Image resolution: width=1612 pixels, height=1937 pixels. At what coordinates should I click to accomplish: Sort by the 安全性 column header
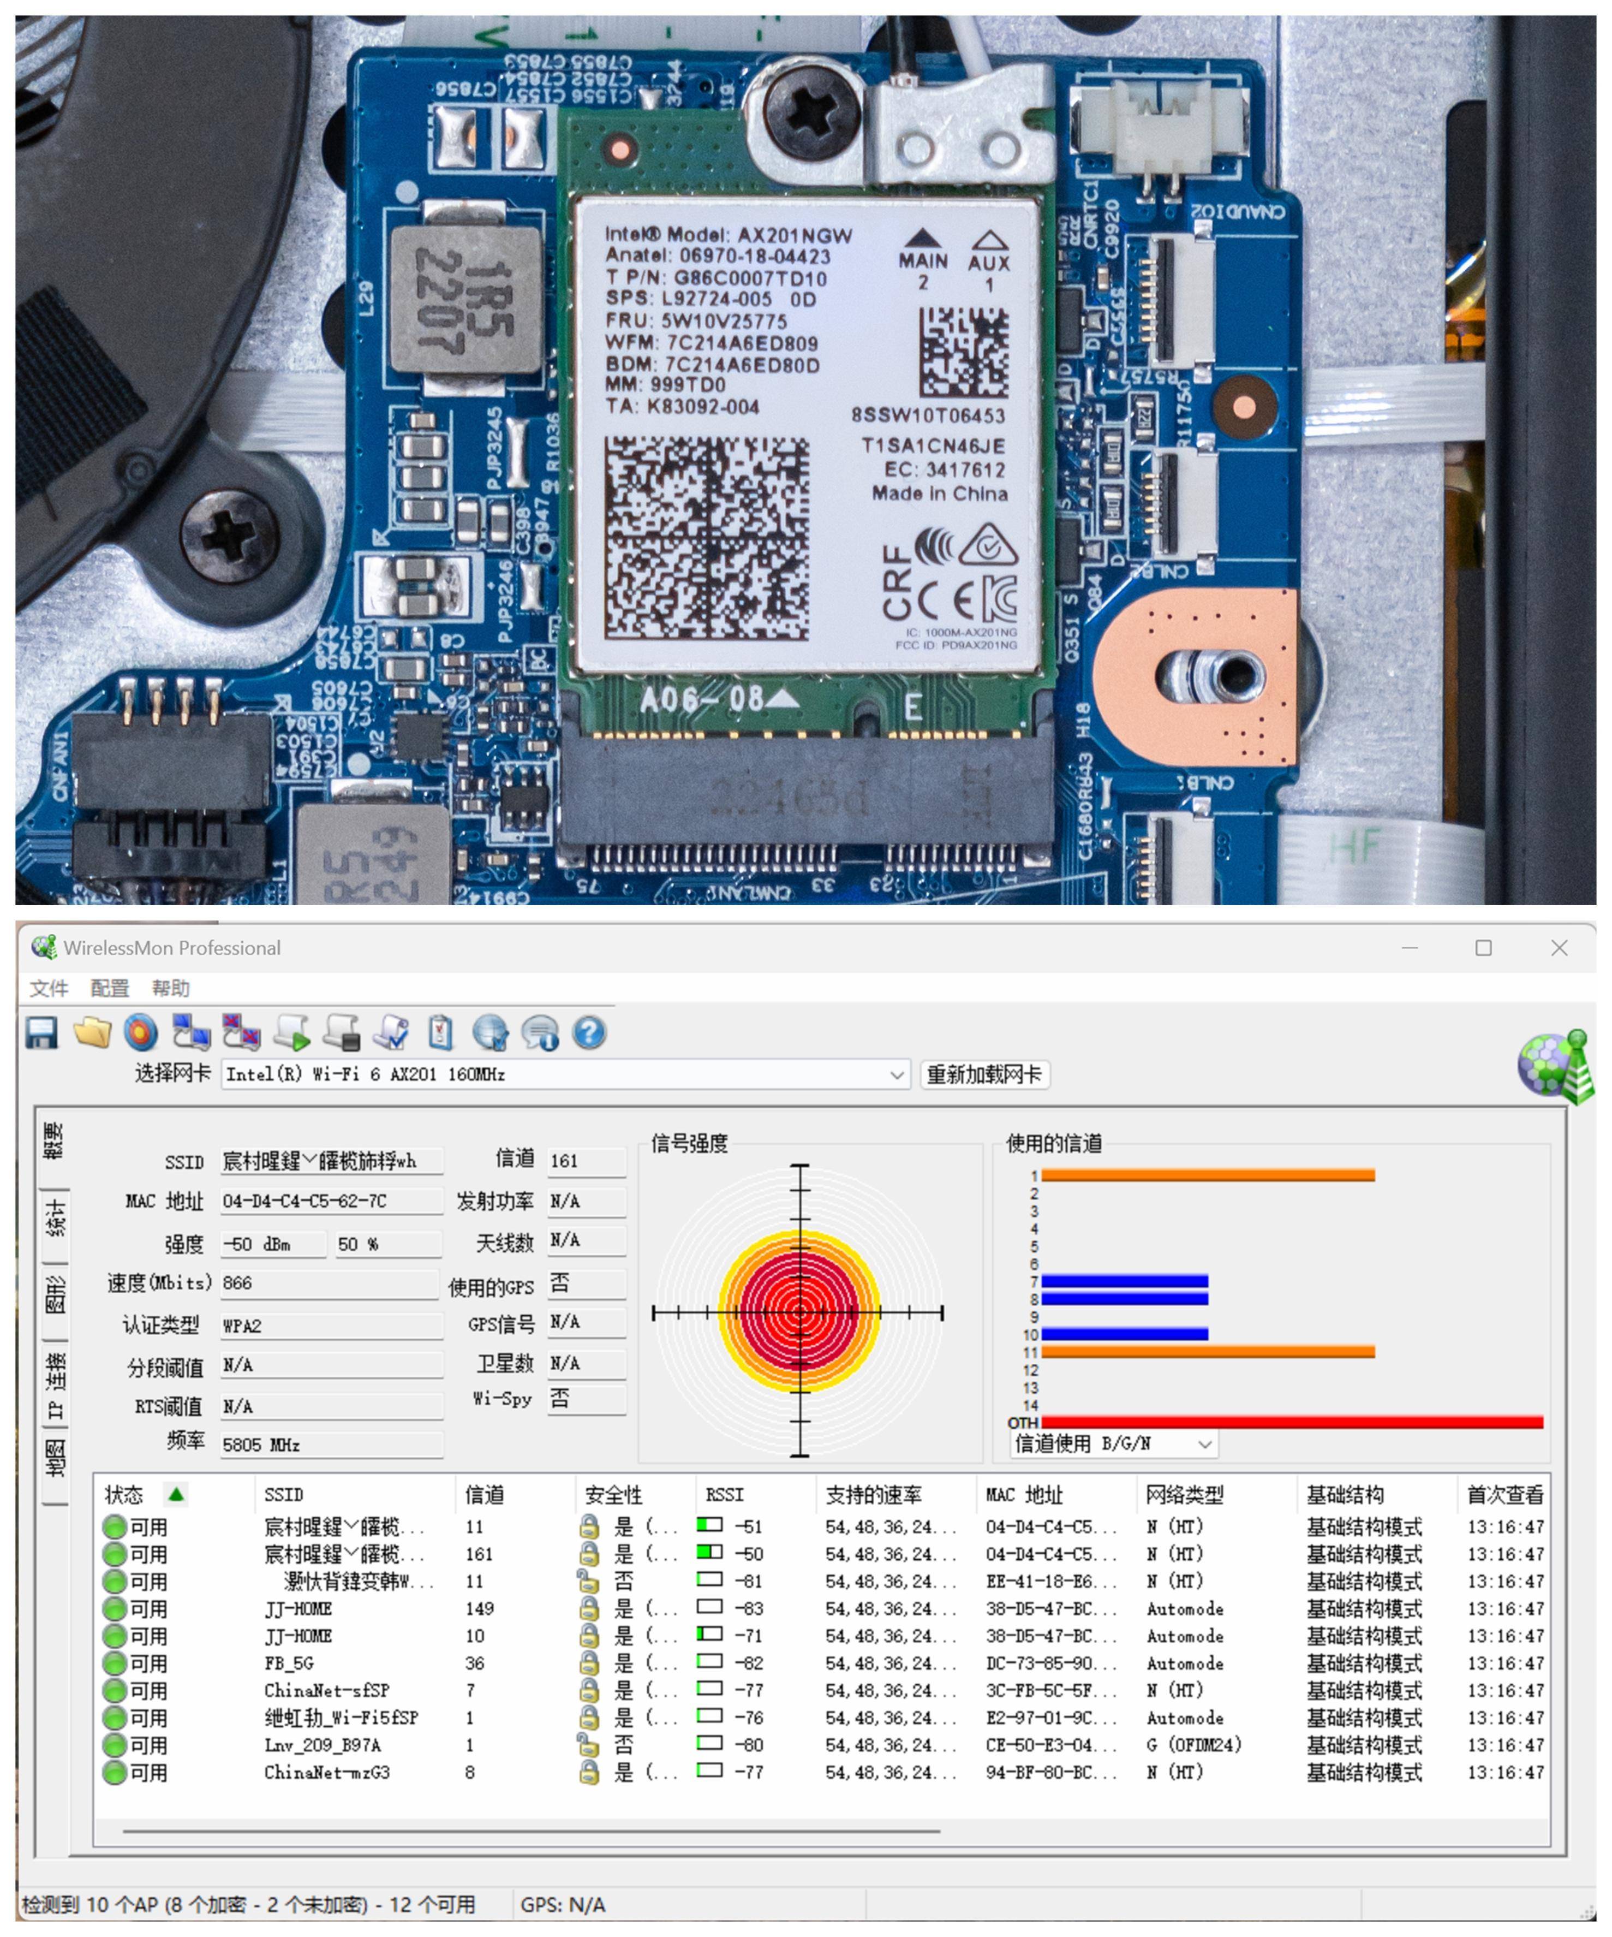[x=635, y=1494]
